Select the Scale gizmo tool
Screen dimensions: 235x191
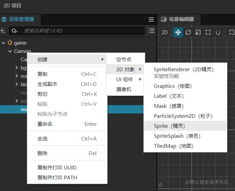198,32
